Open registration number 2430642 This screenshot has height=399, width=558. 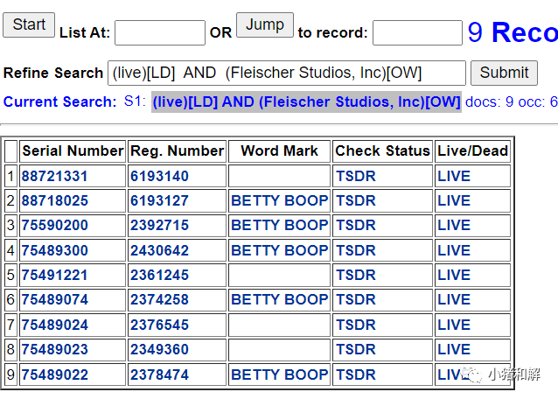point(159,250)
